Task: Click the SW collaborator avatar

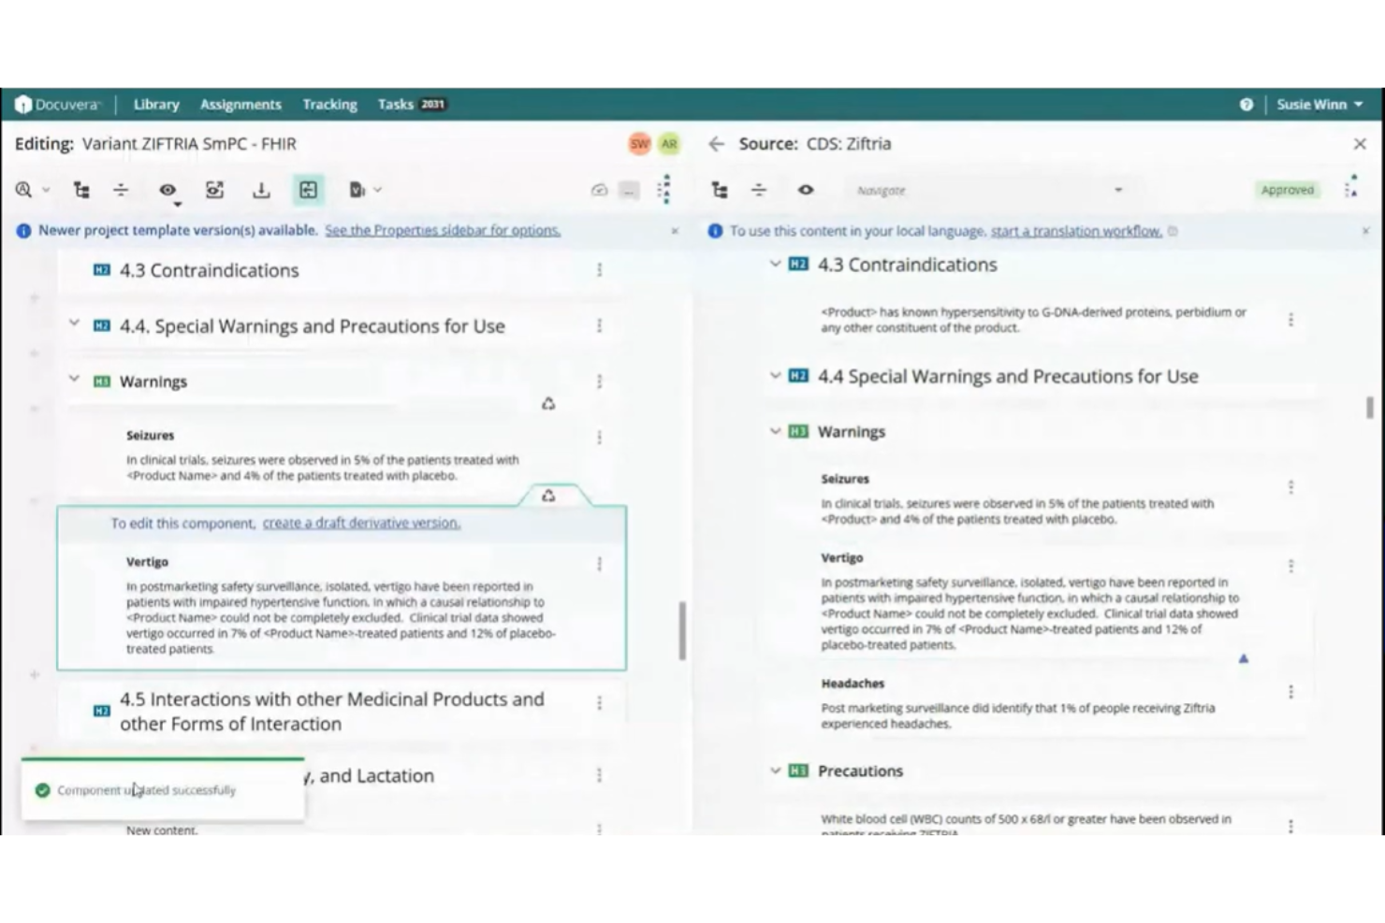Action: [x=640, y=144]
